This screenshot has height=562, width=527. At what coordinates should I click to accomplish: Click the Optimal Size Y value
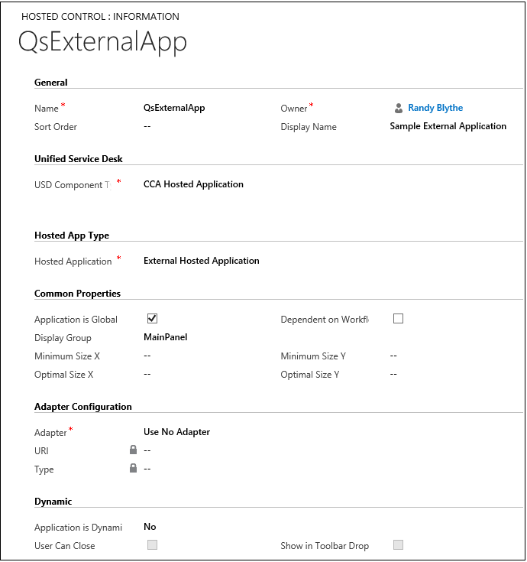[x=393, y=374]
